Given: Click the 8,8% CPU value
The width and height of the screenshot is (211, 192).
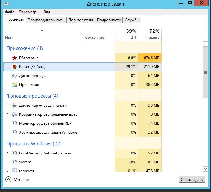Looking at the screenshot, I should [132, 58].
